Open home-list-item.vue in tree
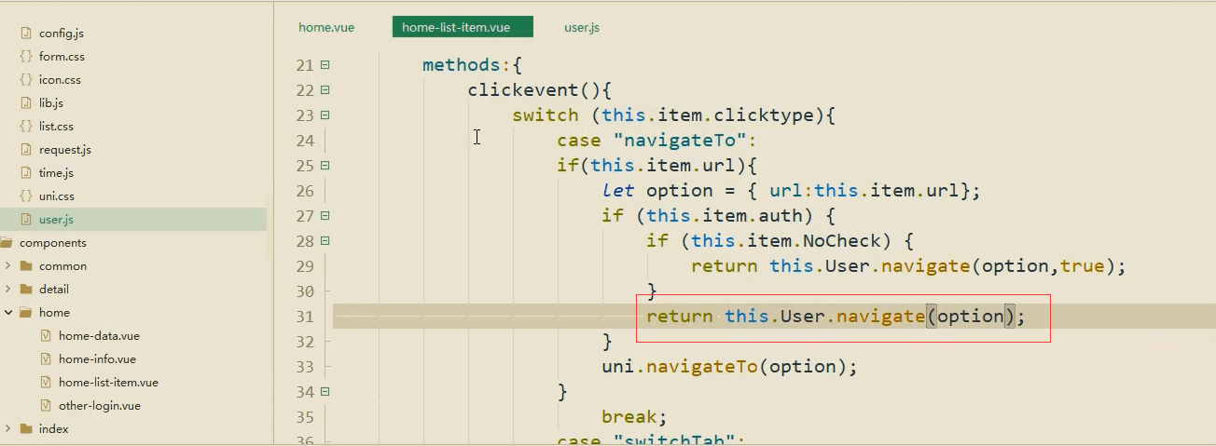This screenshot has height=446, width=1216. coord(108,382)
